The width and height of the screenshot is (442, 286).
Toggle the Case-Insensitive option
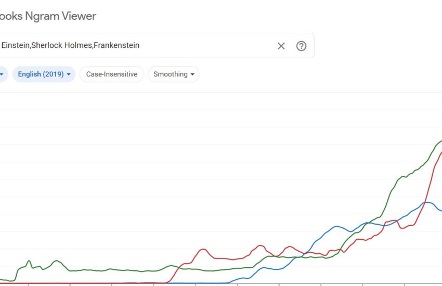coord(111,74)
